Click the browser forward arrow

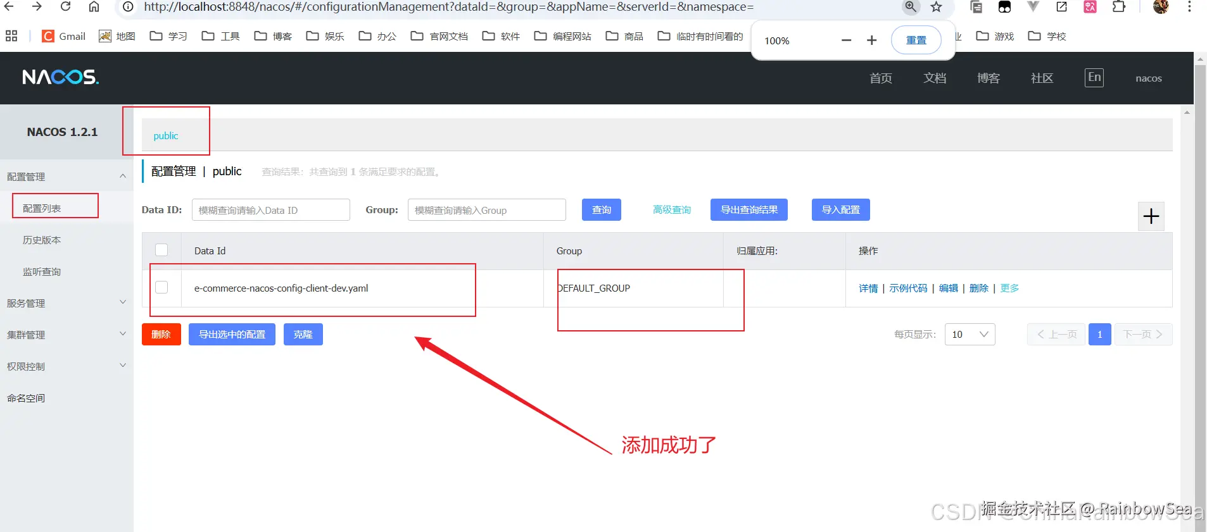(37, 6)
